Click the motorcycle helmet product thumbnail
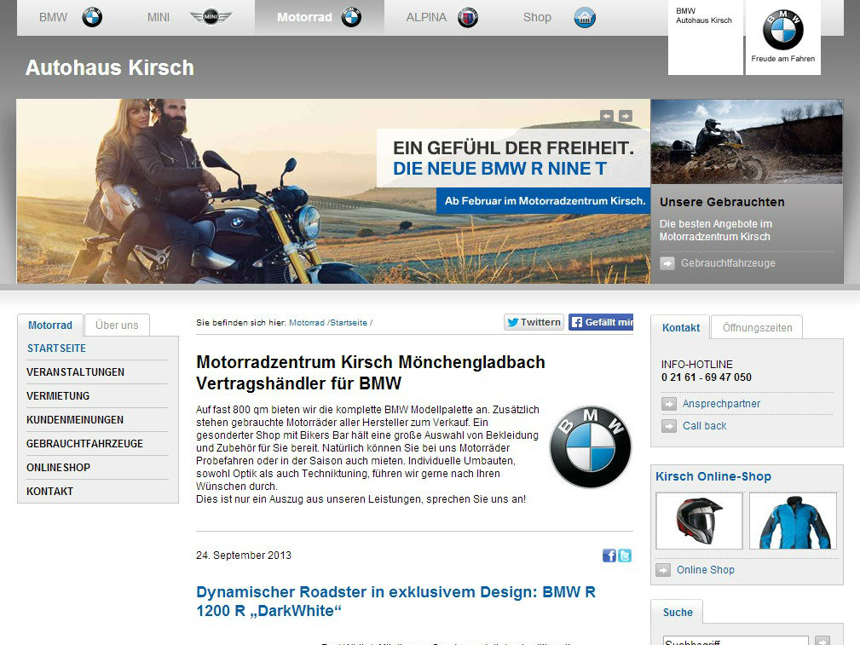The width and height of the screenshot is (860, 645). (x=699, y=521)
